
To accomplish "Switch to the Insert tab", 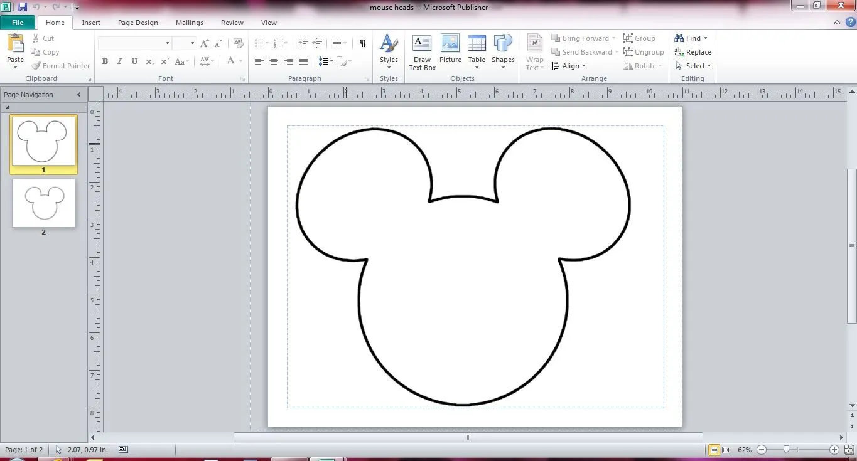I will click(91, 23).
